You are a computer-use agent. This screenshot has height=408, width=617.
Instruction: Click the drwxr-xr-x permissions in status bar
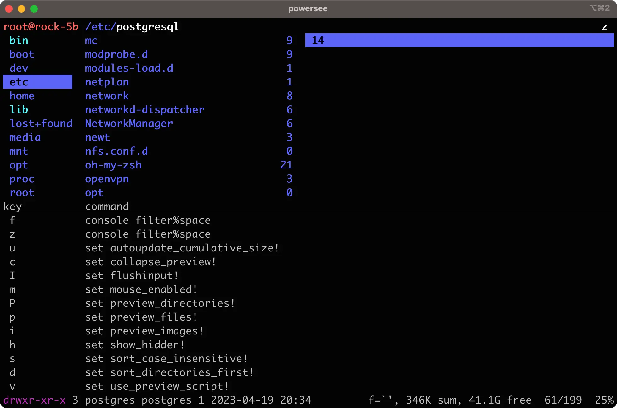(x=35, y=400)
